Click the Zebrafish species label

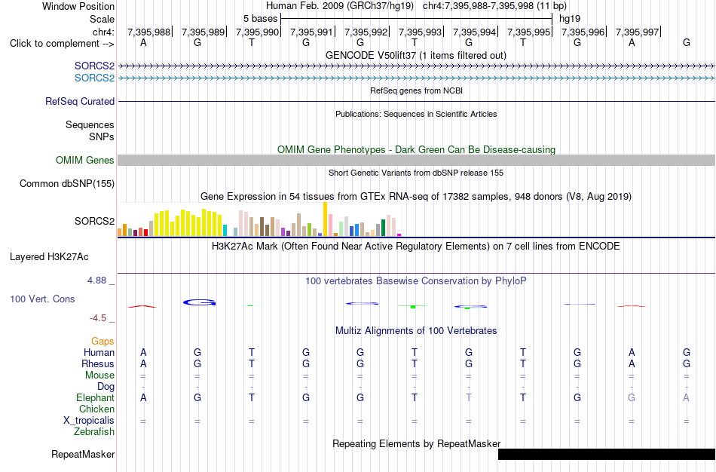(94, 431)
